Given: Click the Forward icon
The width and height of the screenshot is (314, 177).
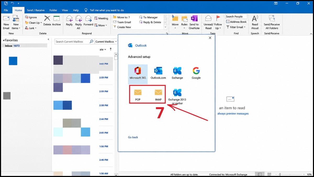Looking at the screenshot, I should (x=88, y=19).
